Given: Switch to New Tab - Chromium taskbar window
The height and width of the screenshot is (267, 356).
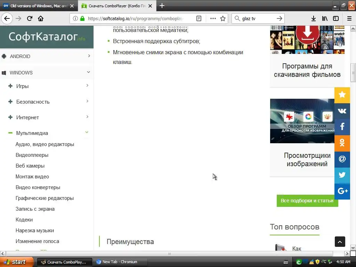Looking at the screenshot, I should pos(120,262).
